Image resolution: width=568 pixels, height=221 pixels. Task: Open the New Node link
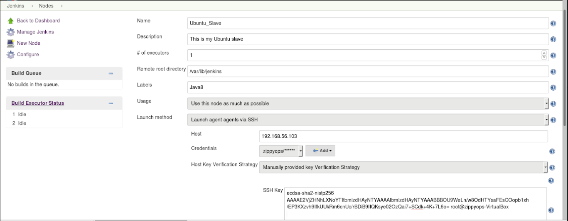pyautogui.click(x=29, y=43)
